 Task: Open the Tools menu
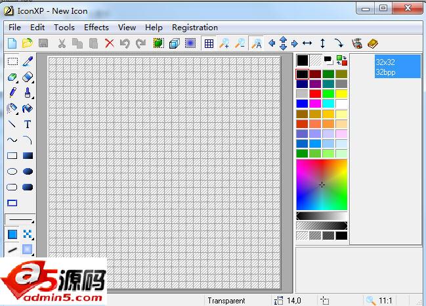(x=64, y=28)
